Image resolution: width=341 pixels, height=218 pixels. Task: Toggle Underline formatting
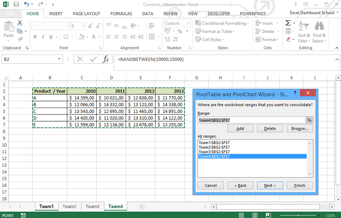(x=51, y=37)
